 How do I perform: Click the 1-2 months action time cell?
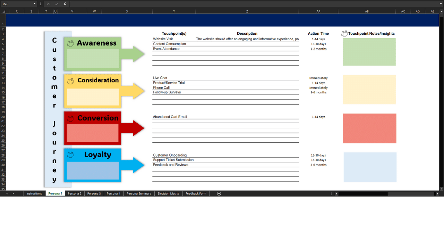coord(318,49)
